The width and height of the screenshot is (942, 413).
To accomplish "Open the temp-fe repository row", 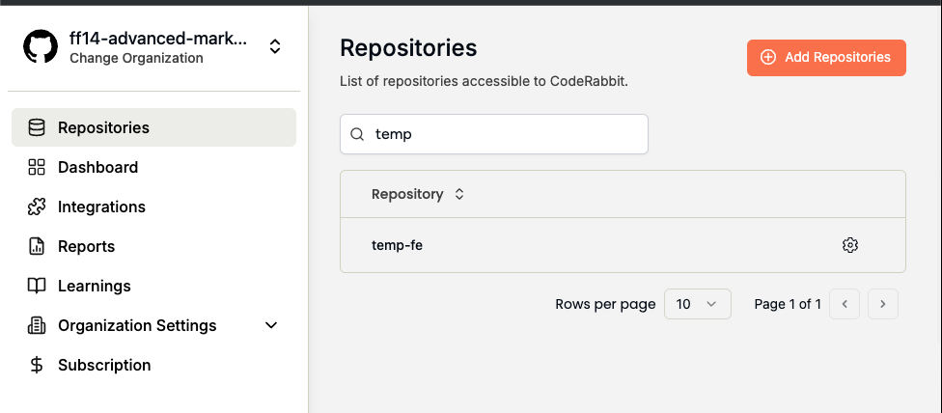I will pos(398,245).
